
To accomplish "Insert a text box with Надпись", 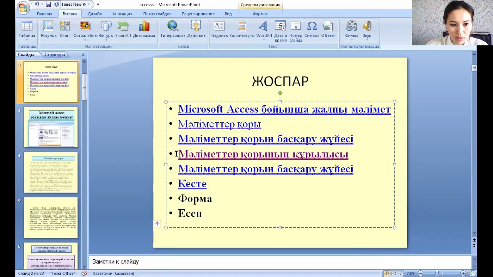I will pyautogui.click(x=219, y=30).
